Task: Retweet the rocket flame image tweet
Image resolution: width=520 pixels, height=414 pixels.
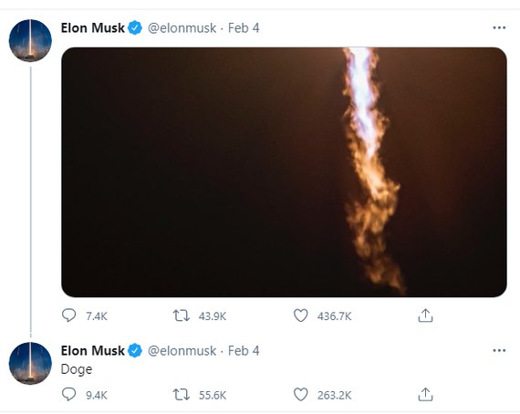Action: click(182, 316)
